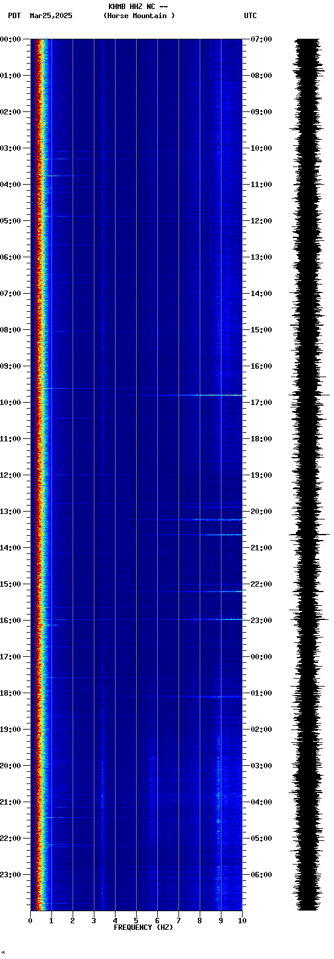
Task: Click the date label 'Mar25,2025'
Action: 51,16
